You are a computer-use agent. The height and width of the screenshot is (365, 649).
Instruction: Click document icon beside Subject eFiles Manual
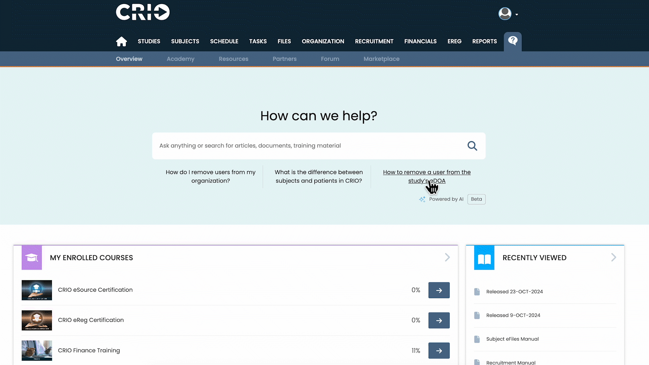tap(477, 339)
